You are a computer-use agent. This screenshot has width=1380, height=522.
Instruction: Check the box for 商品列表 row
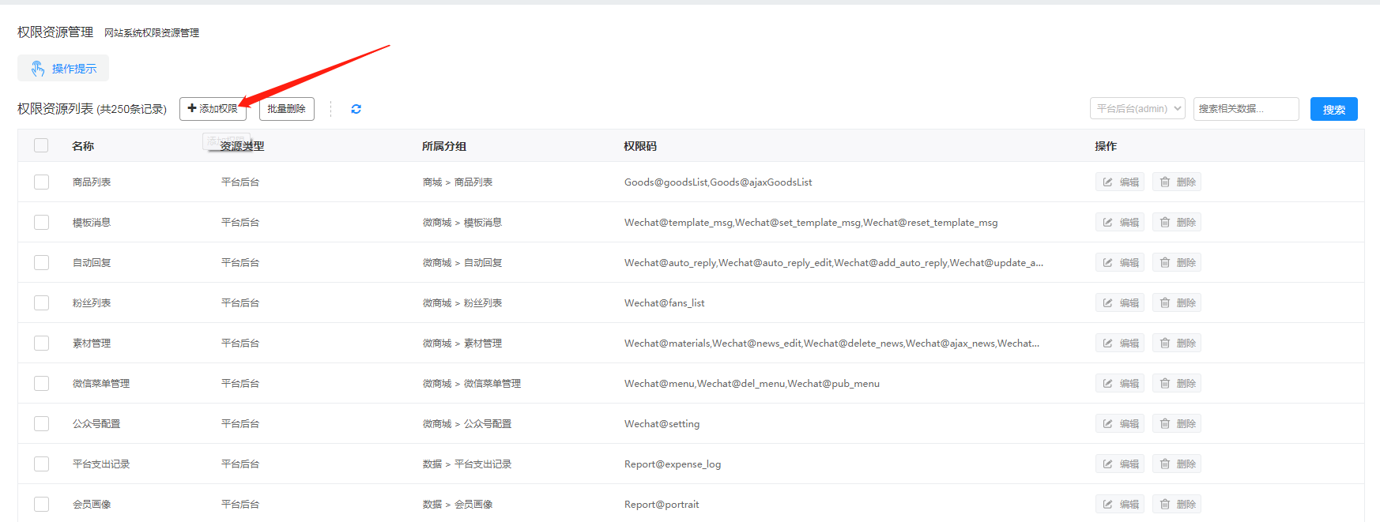[41, 182]
